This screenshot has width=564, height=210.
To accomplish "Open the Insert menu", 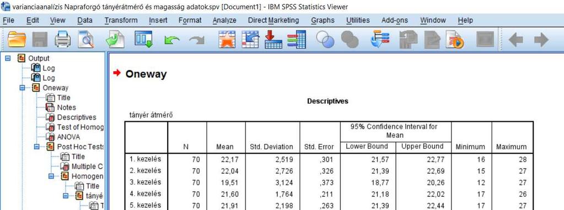I will 158,20.
